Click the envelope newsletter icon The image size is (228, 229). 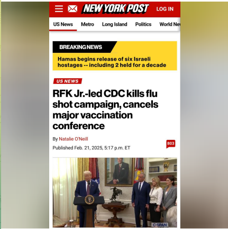(72, 8)
